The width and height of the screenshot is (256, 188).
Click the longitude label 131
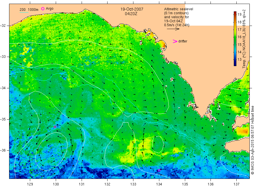(x=82, y=184)
